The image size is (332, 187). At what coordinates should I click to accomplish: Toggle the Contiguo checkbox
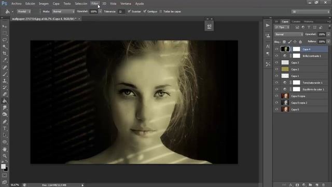(x=145, y=11)
